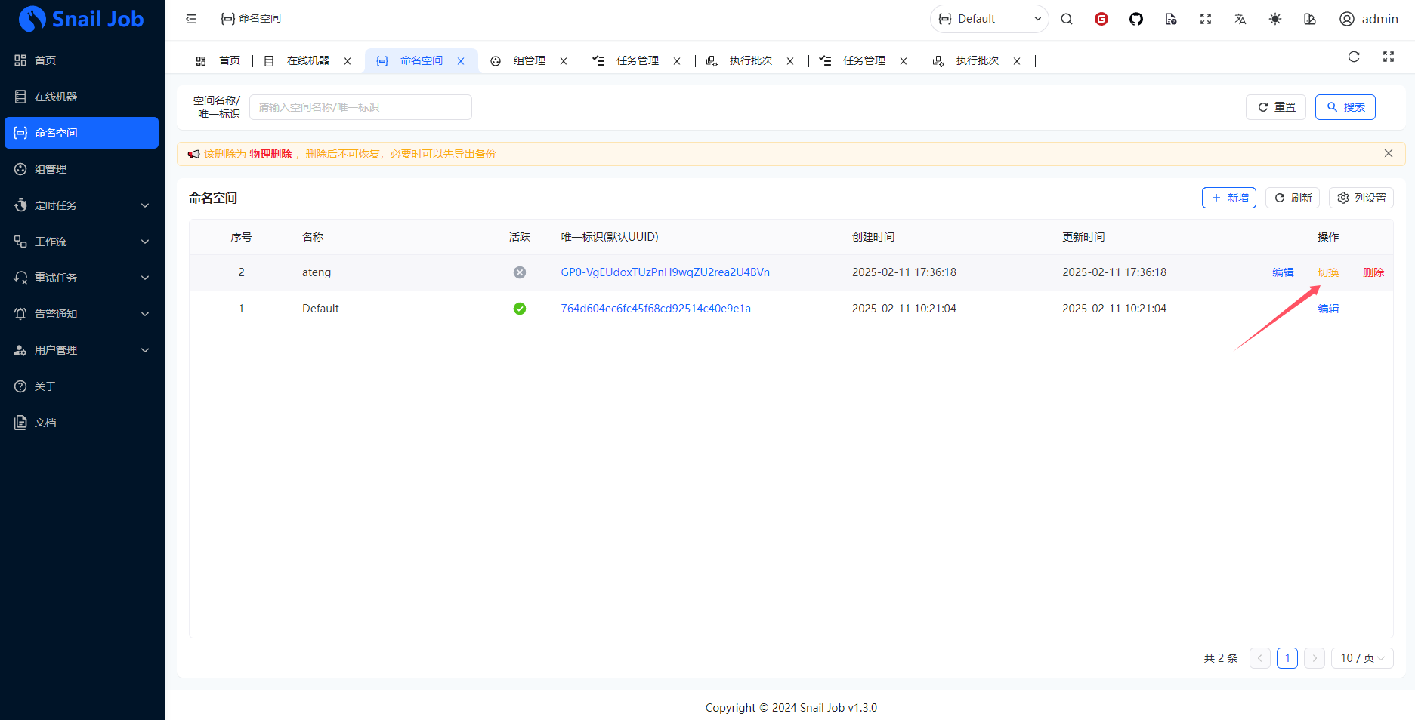Switch to the 在线机器 tab
The width and height of the screenshot is (1415, 720).
tap(307, 60)
